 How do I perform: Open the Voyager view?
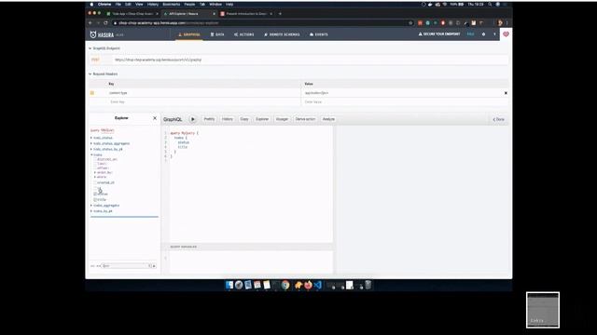click(282, 119)
